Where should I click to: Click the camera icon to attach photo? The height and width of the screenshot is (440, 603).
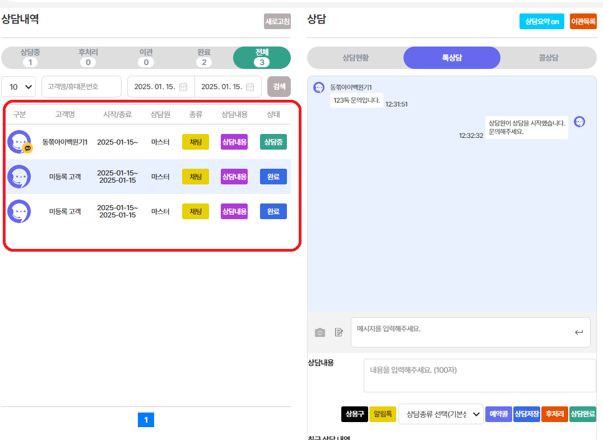pyautogui.click(x=320, y=332)
